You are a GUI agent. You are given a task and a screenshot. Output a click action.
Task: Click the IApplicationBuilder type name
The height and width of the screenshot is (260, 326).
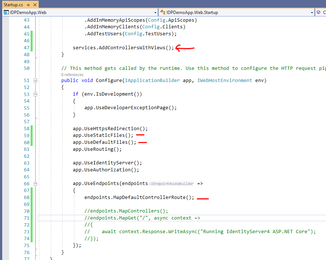point(152,81)
